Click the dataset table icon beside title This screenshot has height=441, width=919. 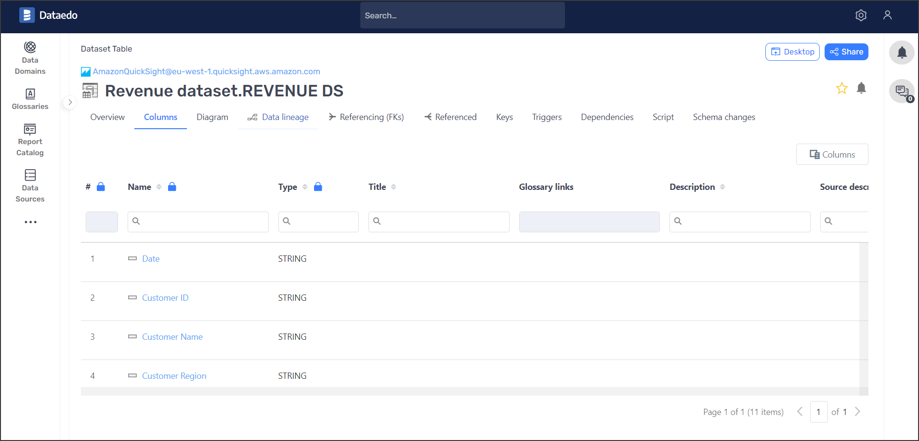pos(90,91)
